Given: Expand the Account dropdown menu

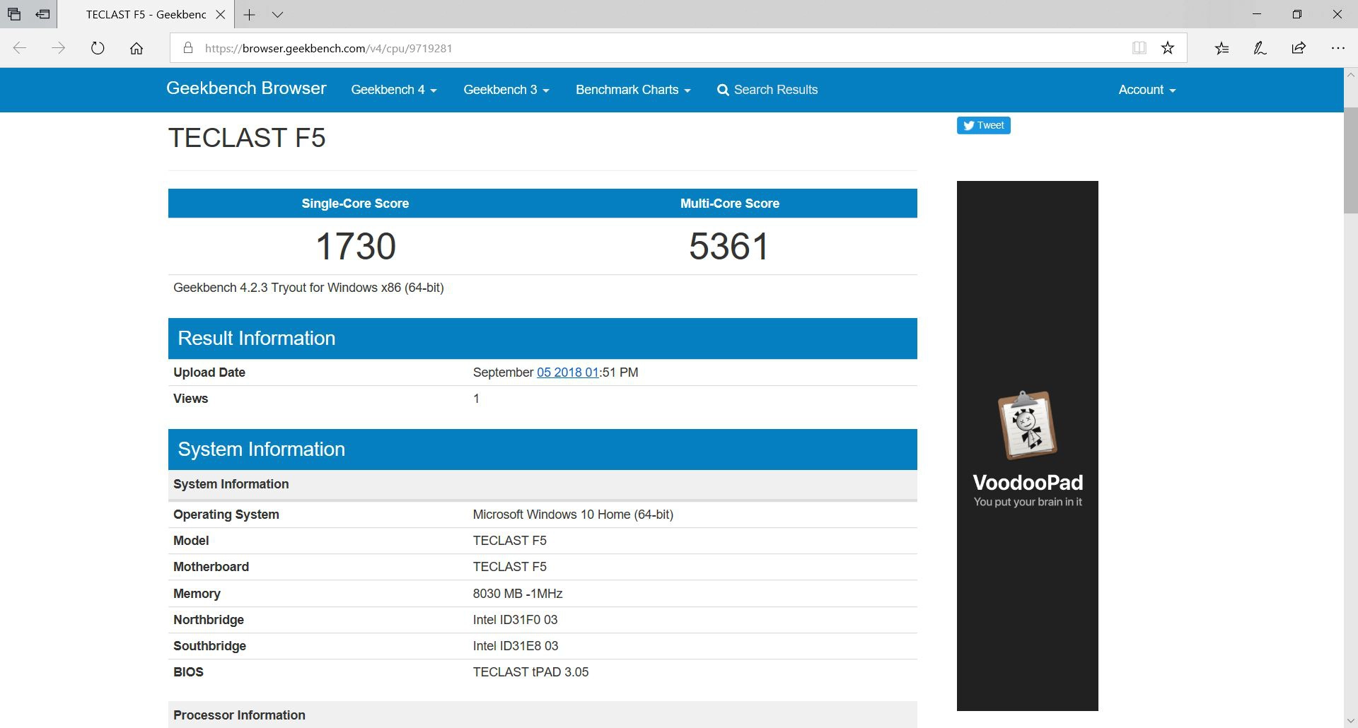Looking at the screenshot, I should pos(1147,90).
